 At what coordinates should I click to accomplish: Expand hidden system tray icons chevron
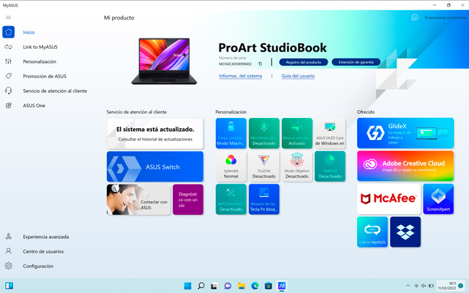coord(408,286)
